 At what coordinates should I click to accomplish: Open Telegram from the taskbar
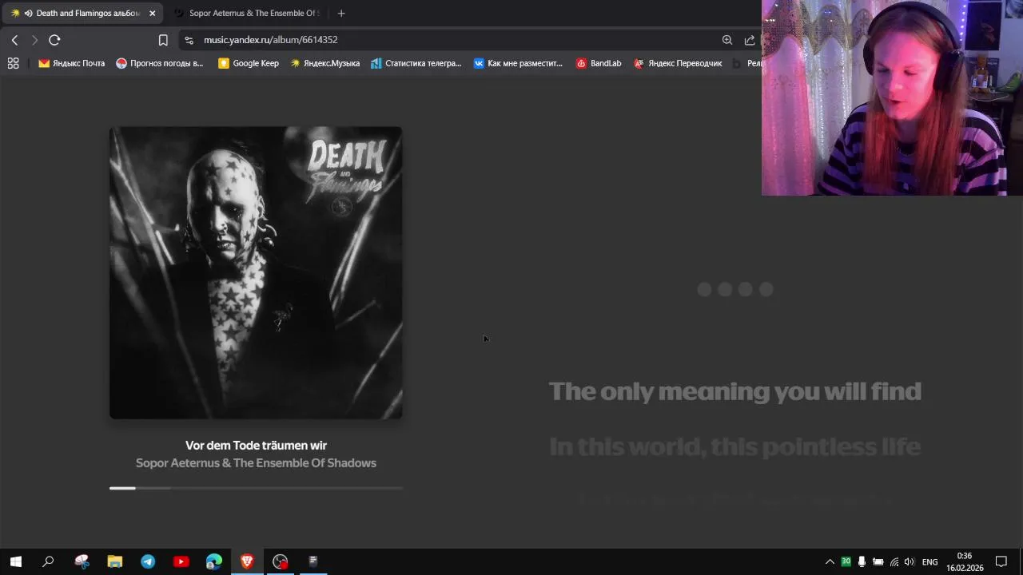click(148, 561)
